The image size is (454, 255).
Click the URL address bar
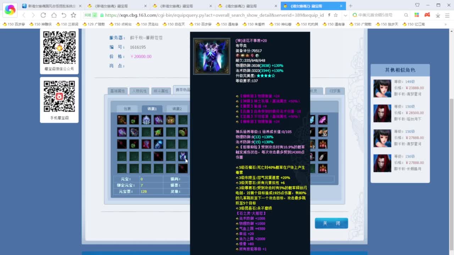click(213, 15)
